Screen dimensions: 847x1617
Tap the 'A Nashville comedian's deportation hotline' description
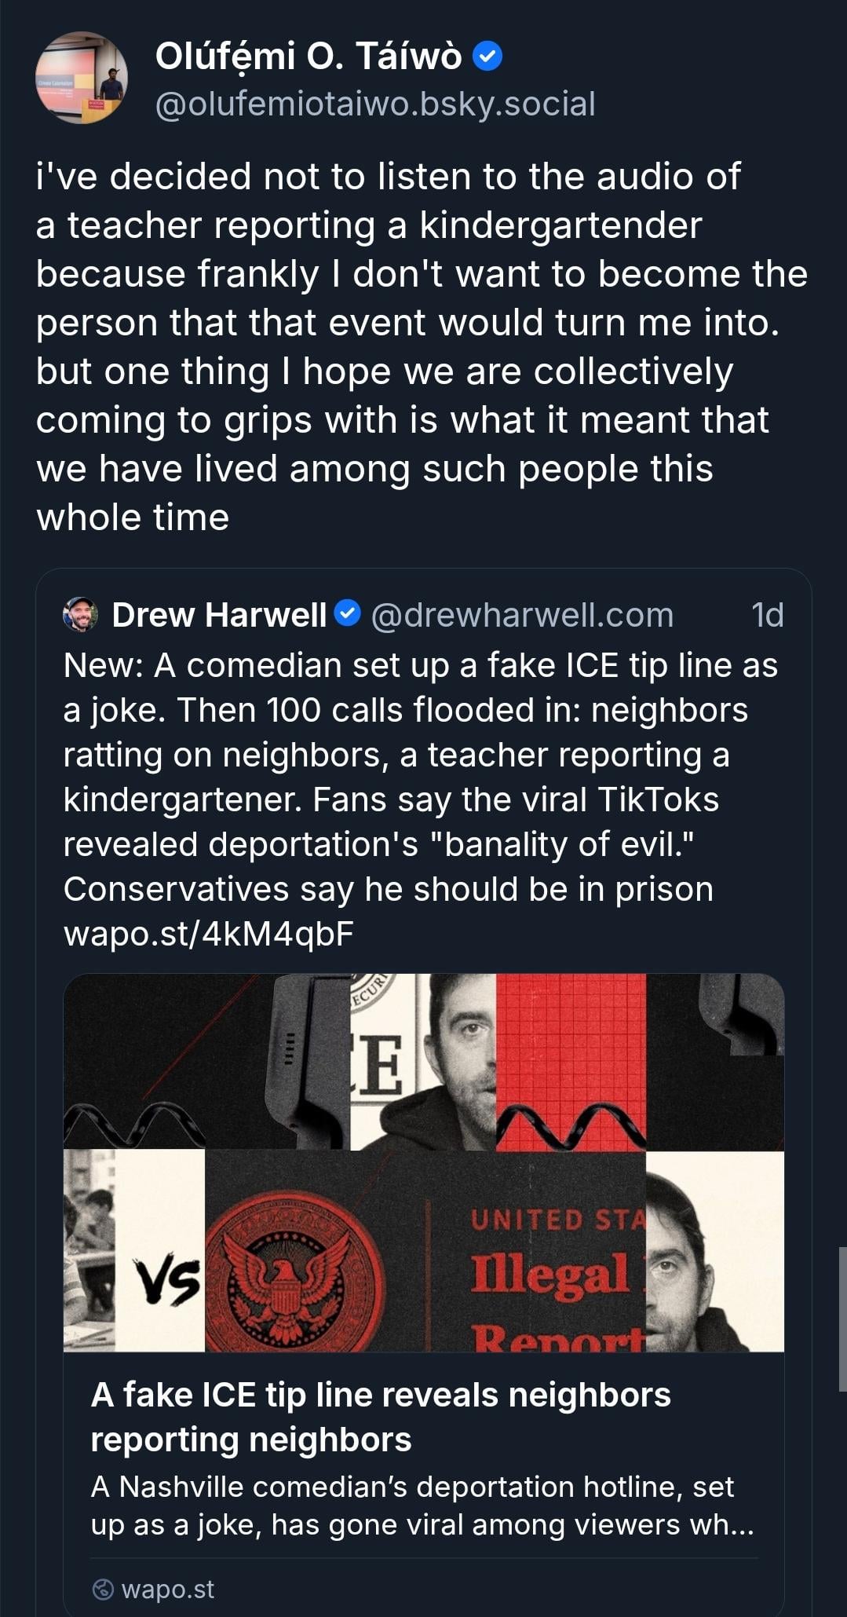pyautogui.click(x=422, y=1505)
